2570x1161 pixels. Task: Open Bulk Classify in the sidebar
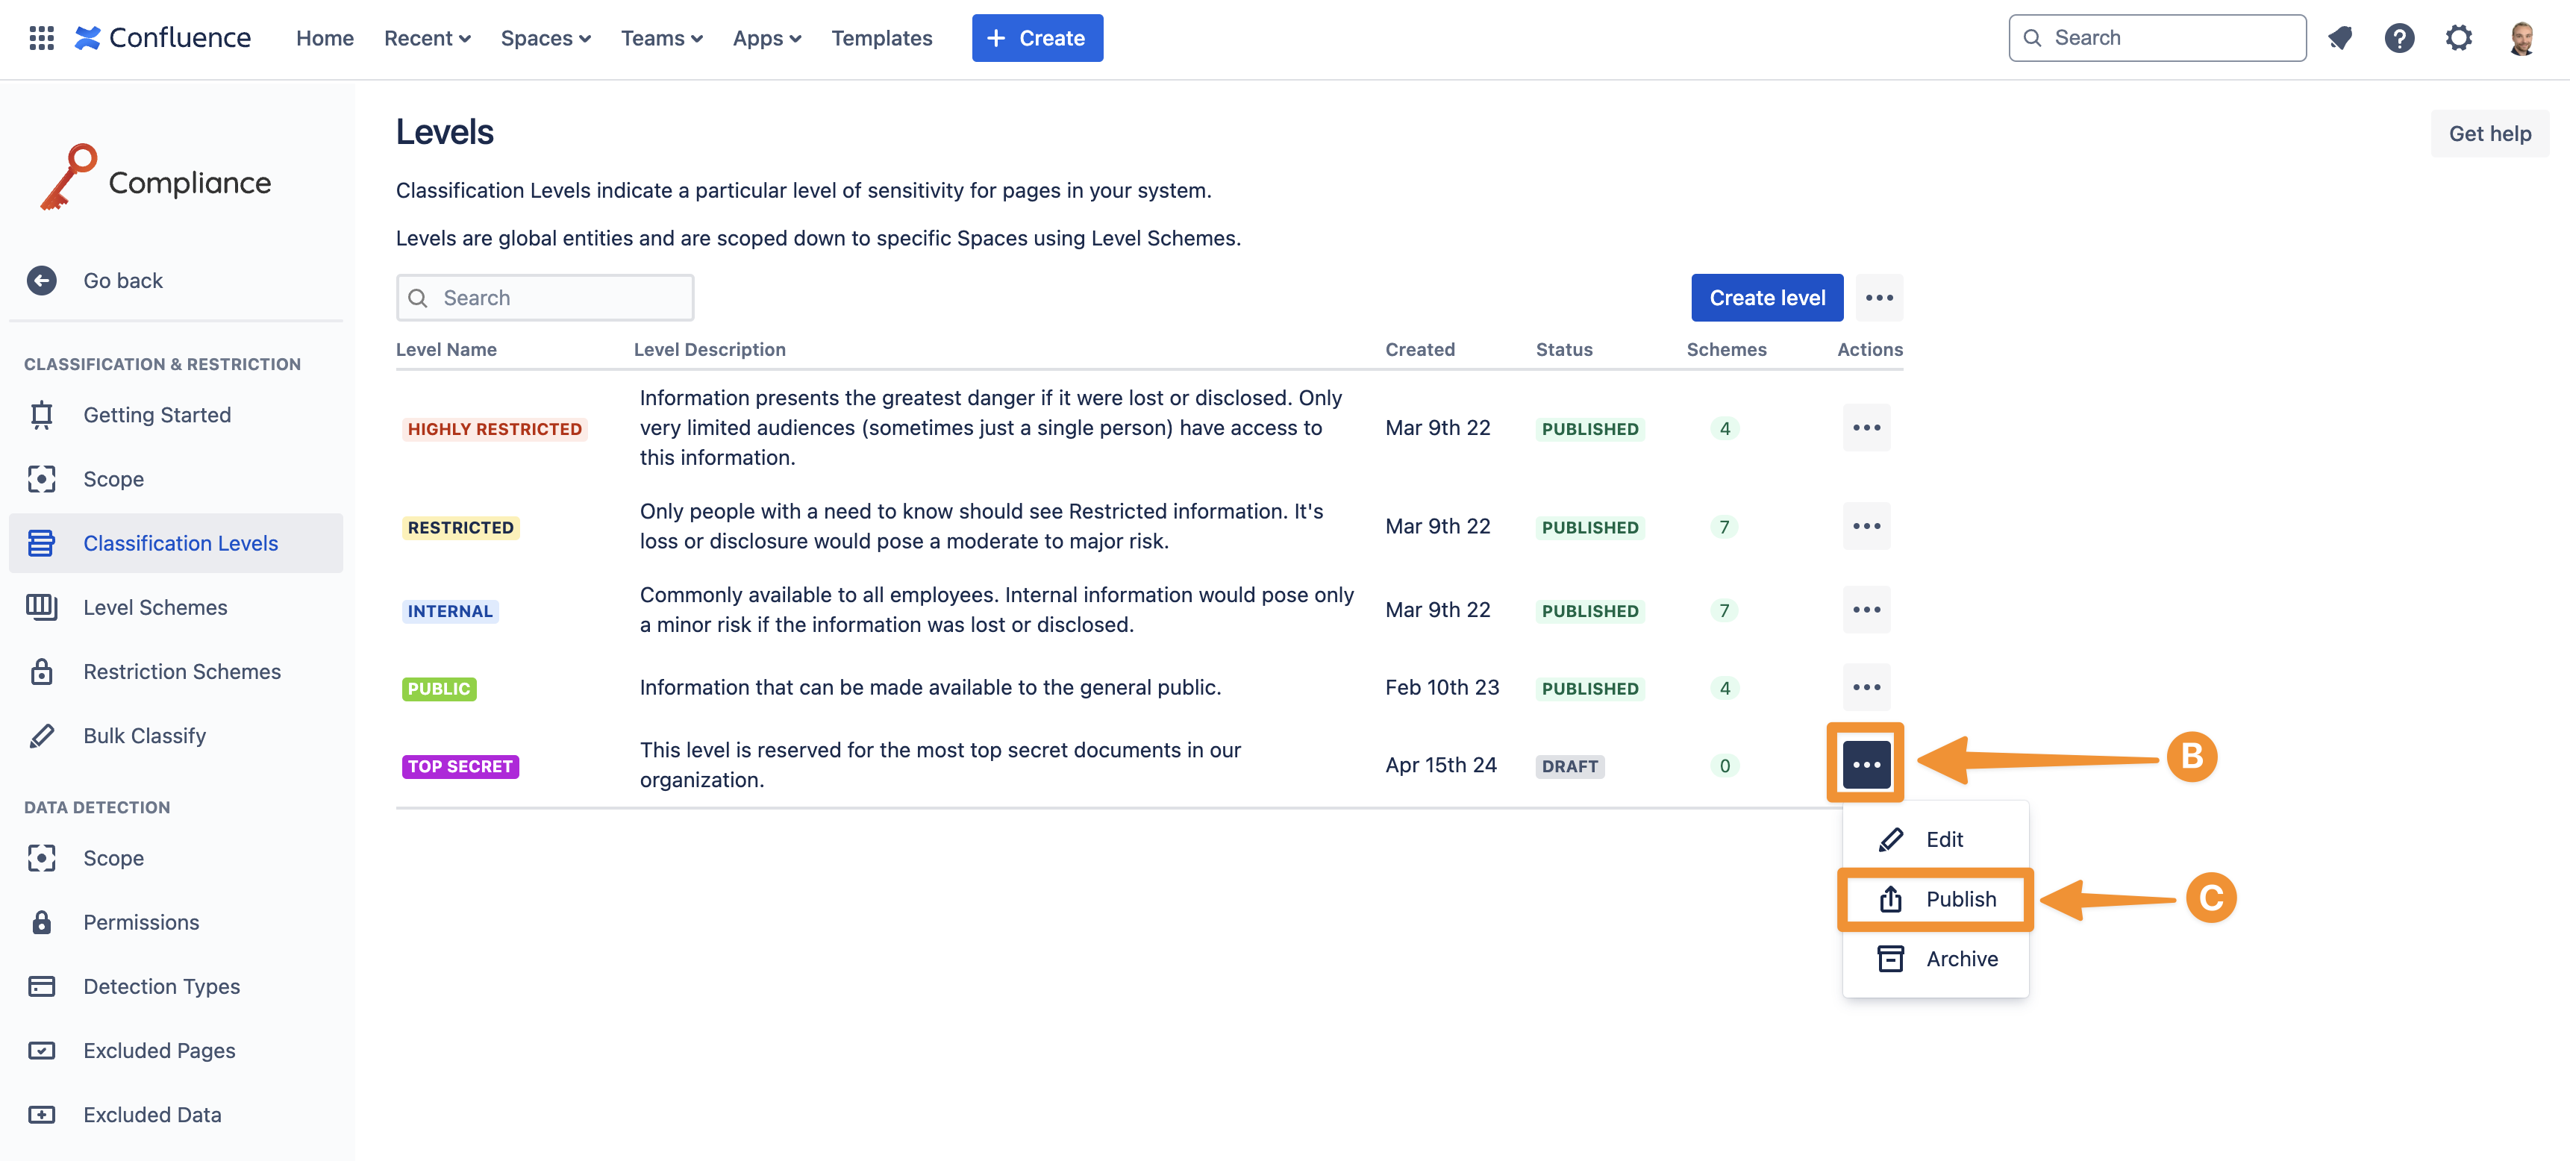pyautogui.click(x=145, y=735)
